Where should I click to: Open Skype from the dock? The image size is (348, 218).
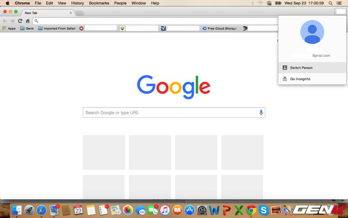(x=263, y=210)
